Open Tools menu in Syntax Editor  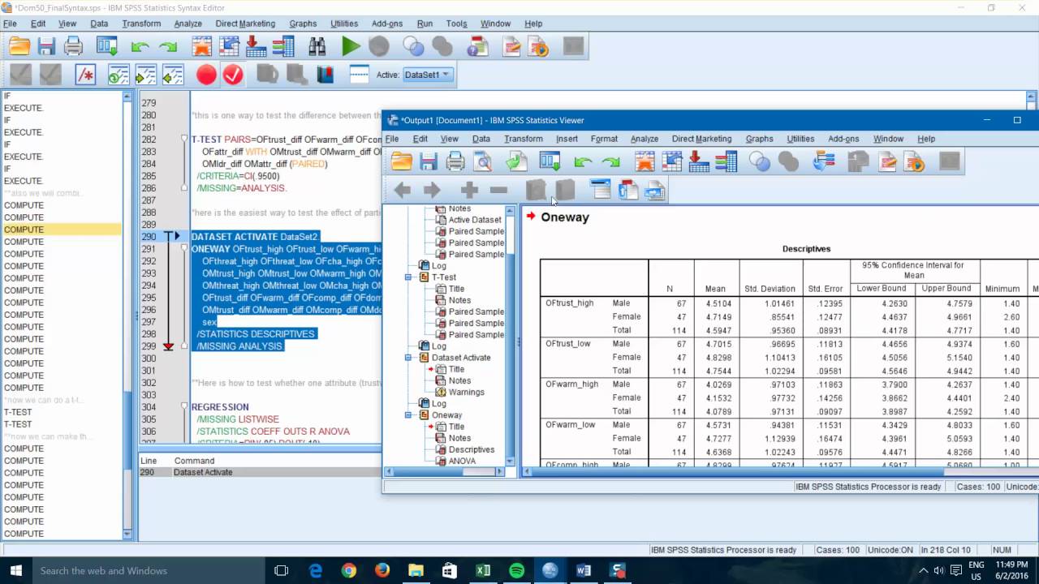456,24
